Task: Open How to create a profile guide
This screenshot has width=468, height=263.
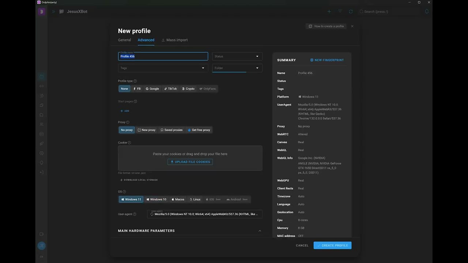Action: (x=326, y=26)
